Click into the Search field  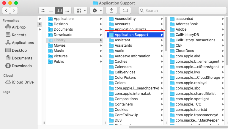(182, 10)
